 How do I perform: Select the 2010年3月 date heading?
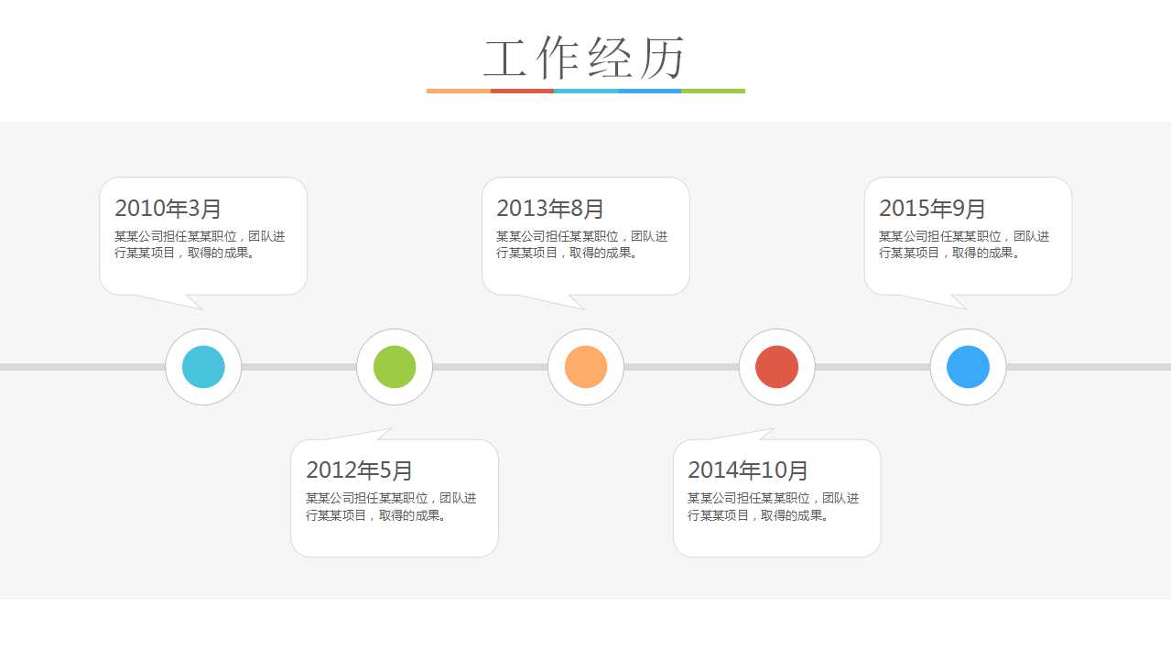pos(168,209)
